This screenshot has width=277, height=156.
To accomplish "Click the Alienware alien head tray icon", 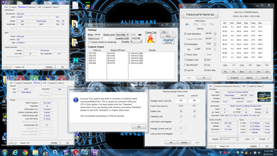I will click(x=238, y=153).
